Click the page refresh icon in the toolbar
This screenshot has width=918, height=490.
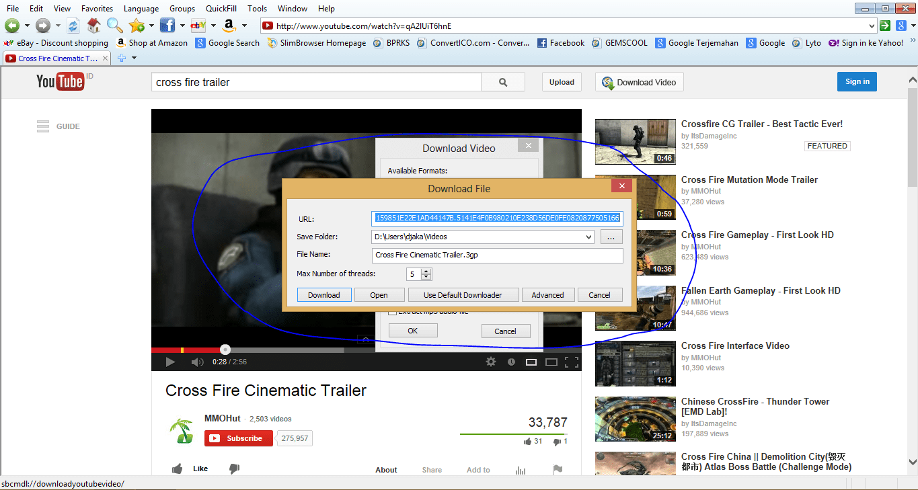click(x=73, y=26)
